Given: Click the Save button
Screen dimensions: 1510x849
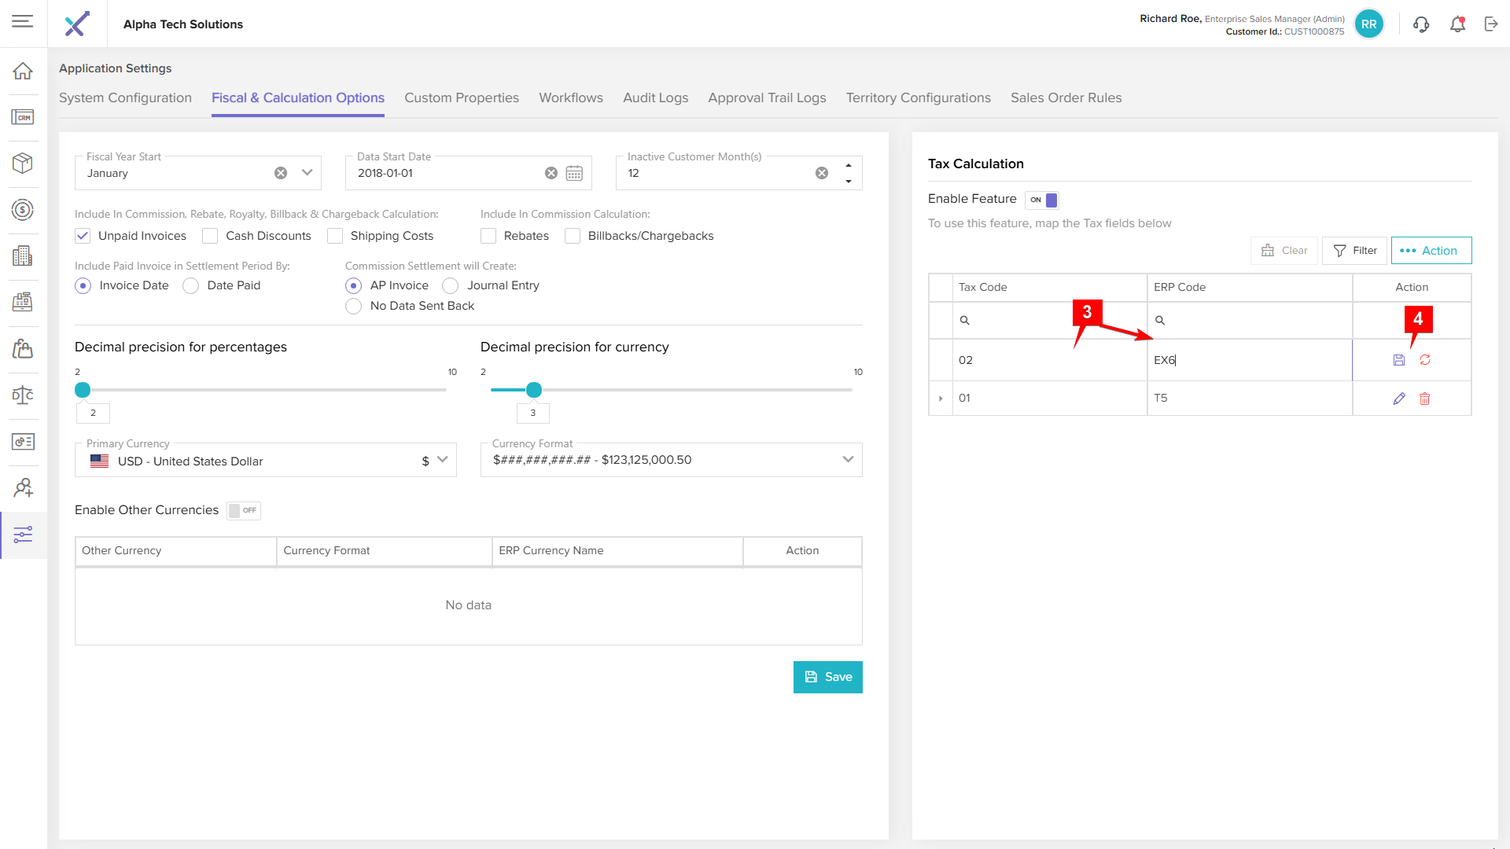Looking at the screenshot, I should point(827,677).
